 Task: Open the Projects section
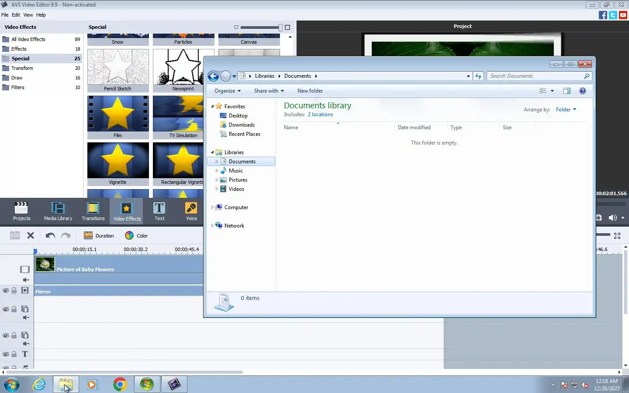[x=21, y=211]
